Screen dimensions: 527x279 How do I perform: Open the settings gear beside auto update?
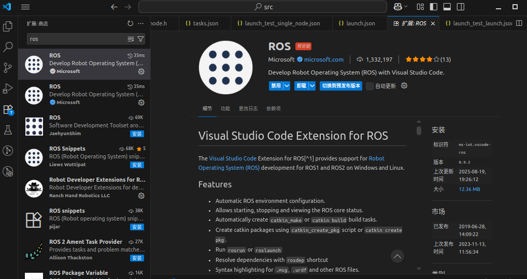point(404,85)
